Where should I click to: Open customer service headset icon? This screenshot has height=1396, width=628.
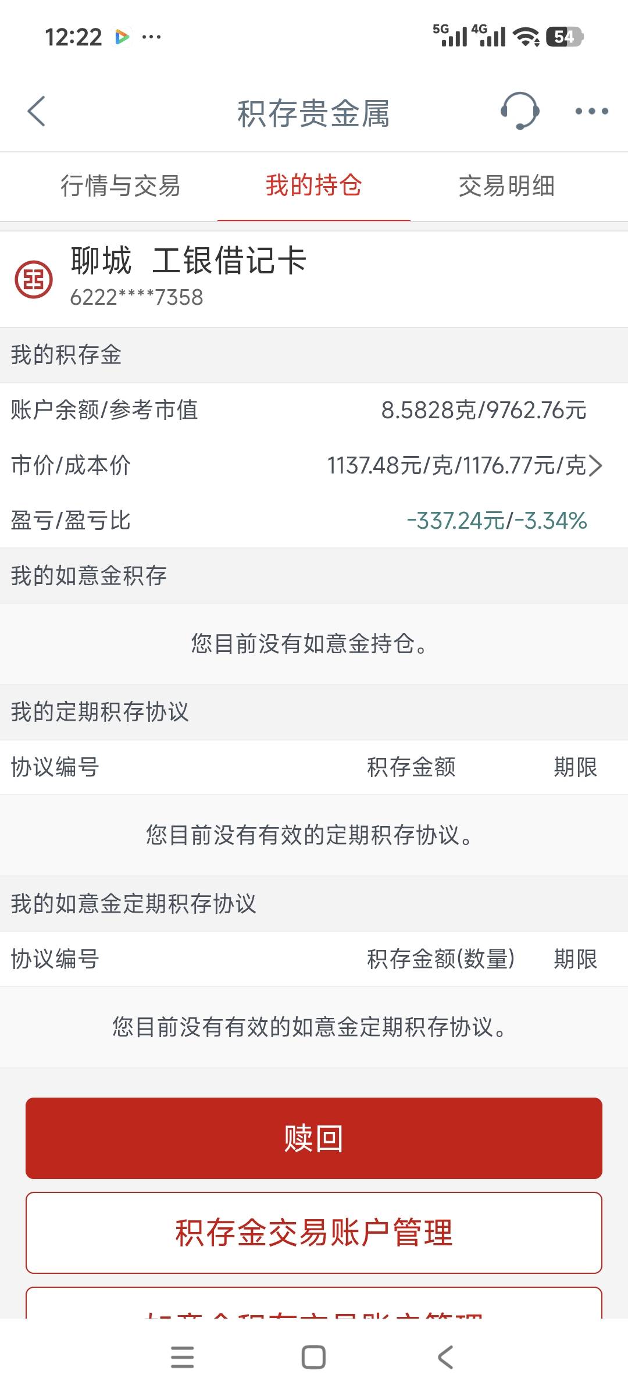coord(519,111)
